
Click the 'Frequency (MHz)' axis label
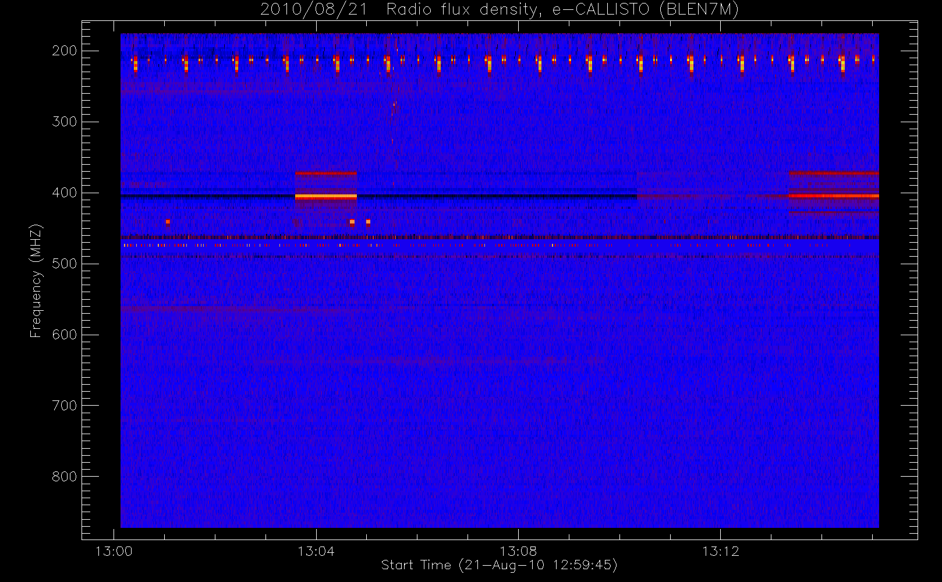(x=36, y=281)
